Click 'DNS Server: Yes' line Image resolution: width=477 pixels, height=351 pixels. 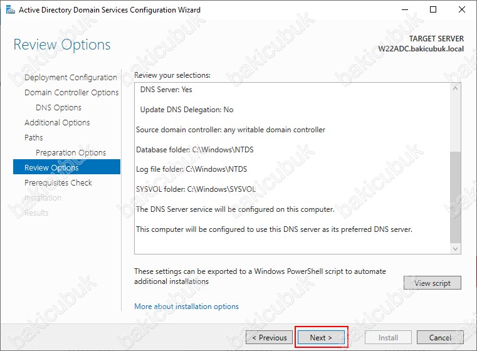(166, 90)
